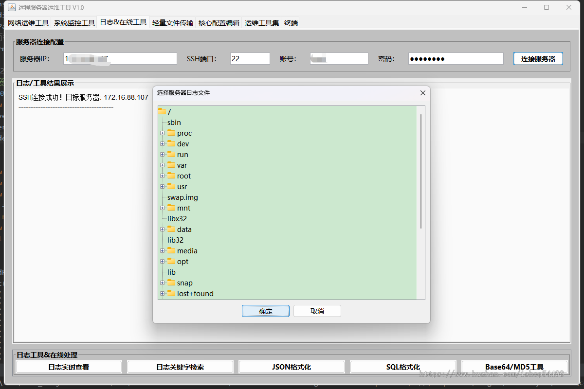This screenshot has height=389, width=584.
Task: Click the opt folder icon
Action: (171, 261)
